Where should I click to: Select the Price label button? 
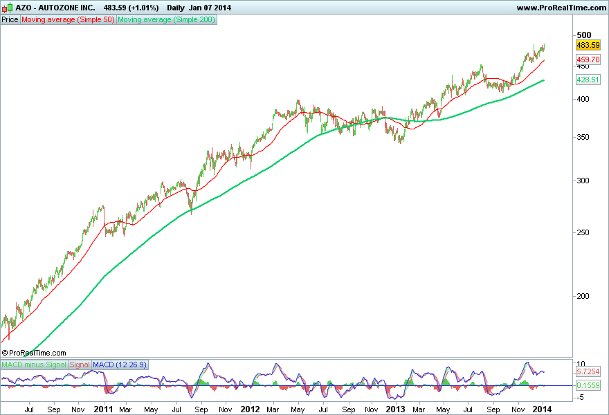click(10, 19)
